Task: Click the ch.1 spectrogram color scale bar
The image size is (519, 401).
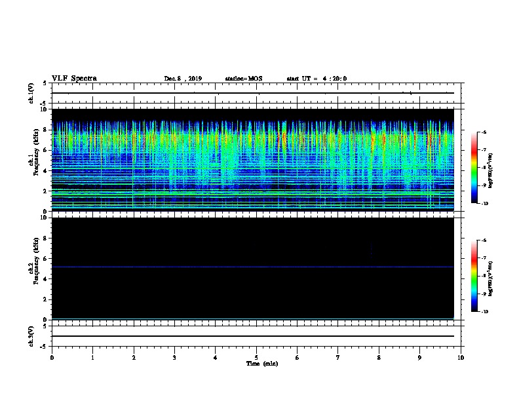Action: [474, 168]
